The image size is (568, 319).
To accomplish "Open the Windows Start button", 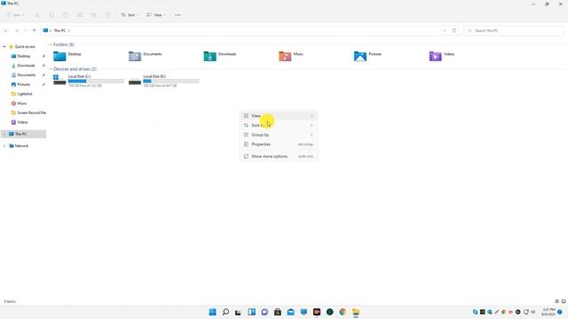I will 213,312.
